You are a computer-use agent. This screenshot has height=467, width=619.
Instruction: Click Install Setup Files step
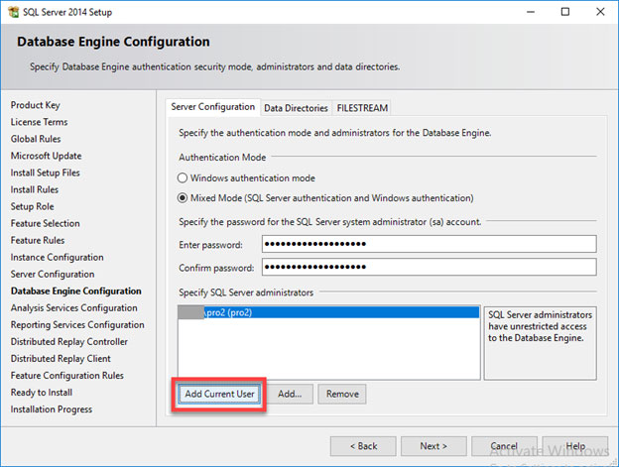pos(45,173)
